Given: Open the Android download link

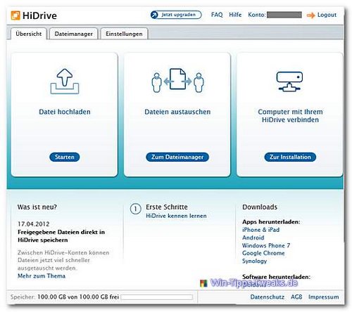Looking at the screenshot, I should 253,238.
